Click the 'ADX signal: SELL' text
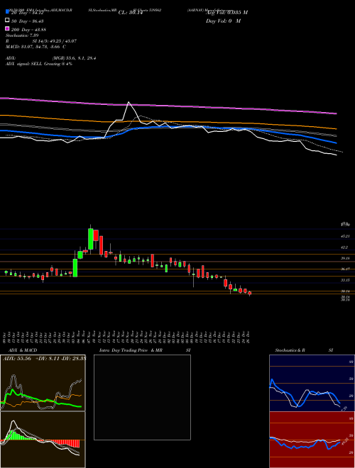 [x=39, y=64]
